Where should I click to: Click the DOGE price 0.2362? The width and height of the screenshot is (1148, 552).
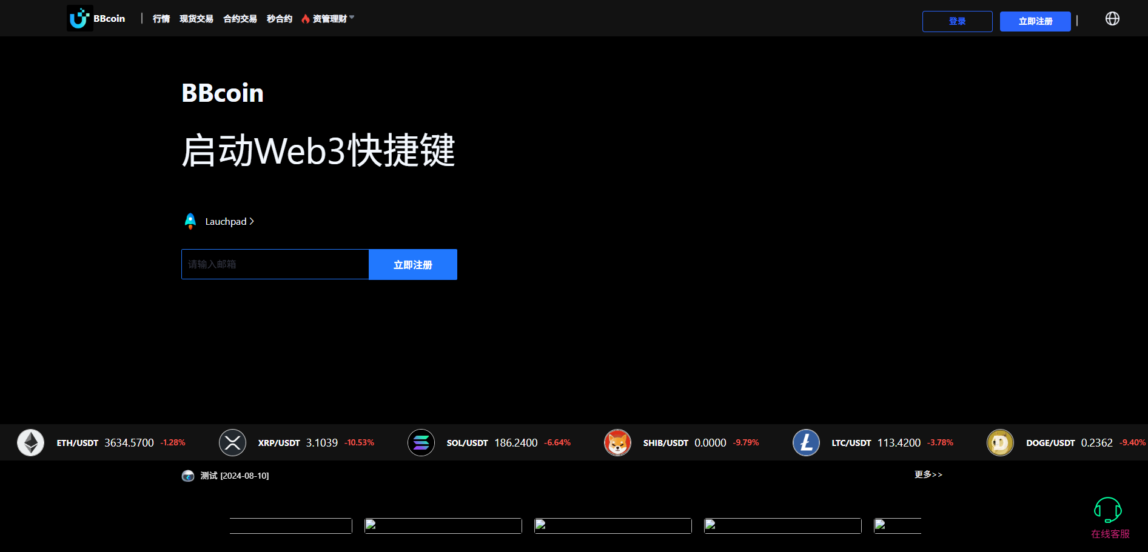point(1097,443)
